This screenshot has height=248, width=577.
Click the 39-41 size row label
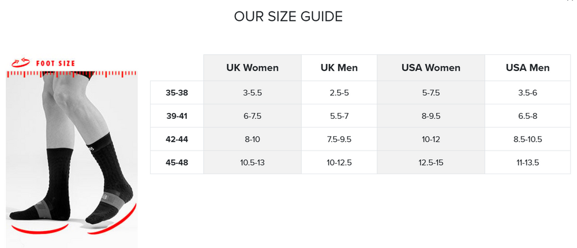coord(177,116)
